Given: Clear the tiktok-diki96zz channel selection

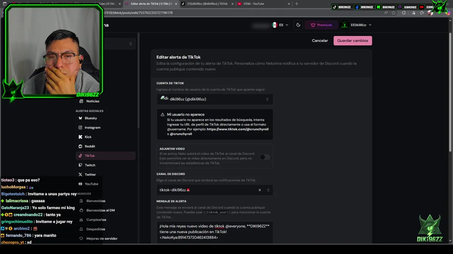Looking at the screenshot, I should pos(259,190).
